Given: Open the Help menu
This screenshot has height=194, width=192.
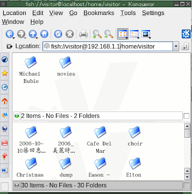Looking at the screenshot, I should pyautogui.click(x=37, y=22).
